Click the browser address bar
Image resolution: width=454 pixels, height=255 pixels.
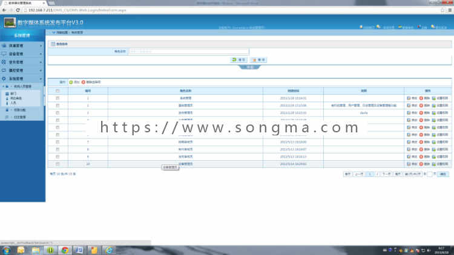(232, 10)
